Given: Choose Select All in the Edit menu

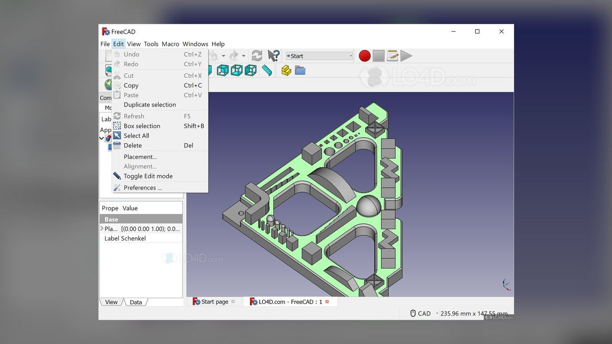Looking at the screenshot, I should (160, 136).
